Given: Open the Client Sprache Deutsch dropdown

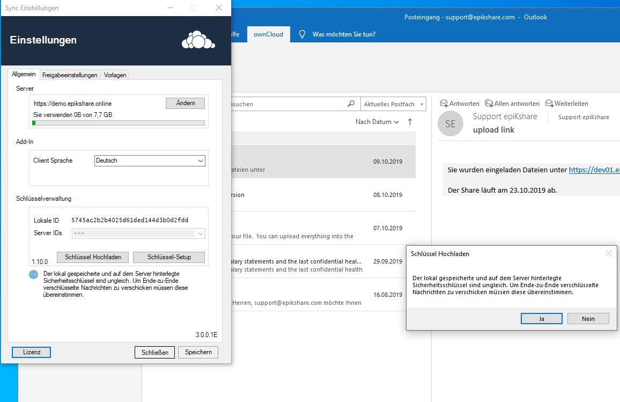Looking at the screenshot, I should coord(150,160).
